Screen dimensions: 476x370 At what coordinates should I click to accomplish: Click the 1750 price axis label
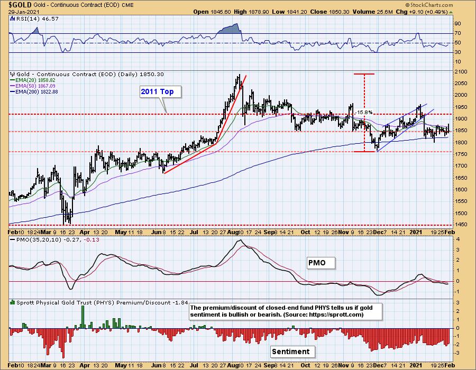coord(461,154)
